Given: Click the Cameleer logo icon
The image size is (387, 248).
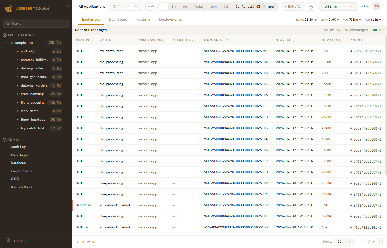Looking at the screenshot, I should click(x=9, y=8).
